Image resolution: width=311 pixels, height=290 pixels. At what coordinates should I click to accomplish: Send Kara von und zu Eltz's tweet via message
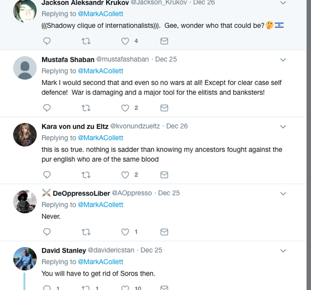coord(164,175)
